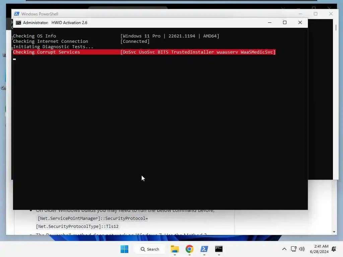This screenshot has width=343, height=257.
Task: Open File Explorer from the taskbar
Action: [175, 249]
